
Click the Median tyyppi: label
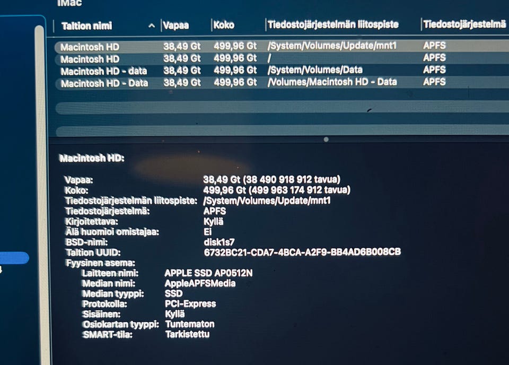[x=113, y=293]
